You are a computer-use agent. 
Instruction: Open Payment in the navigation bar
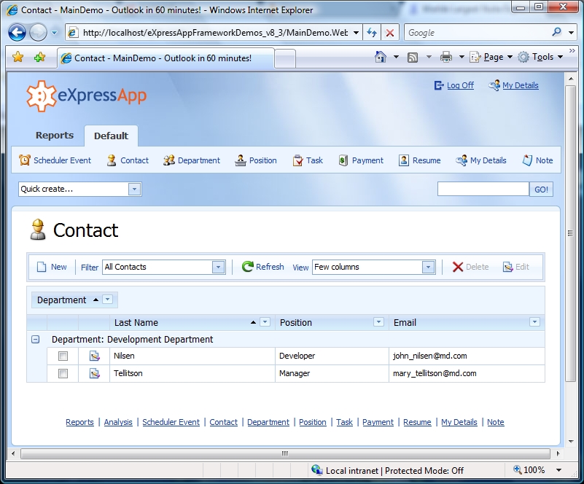click(x=360, y=160)
